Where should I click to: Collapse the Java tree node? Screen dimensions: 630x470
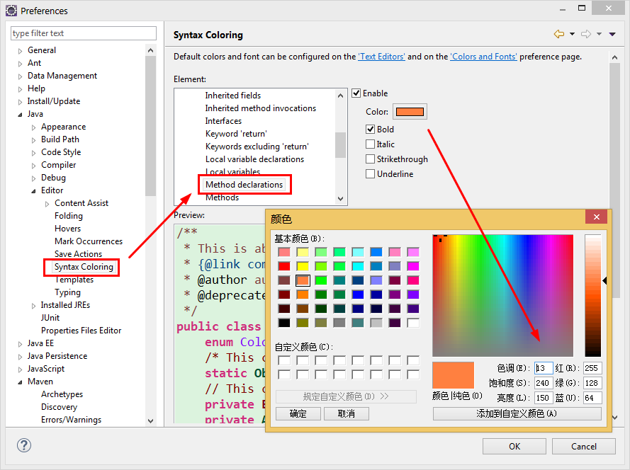click(x=20, y=115)
